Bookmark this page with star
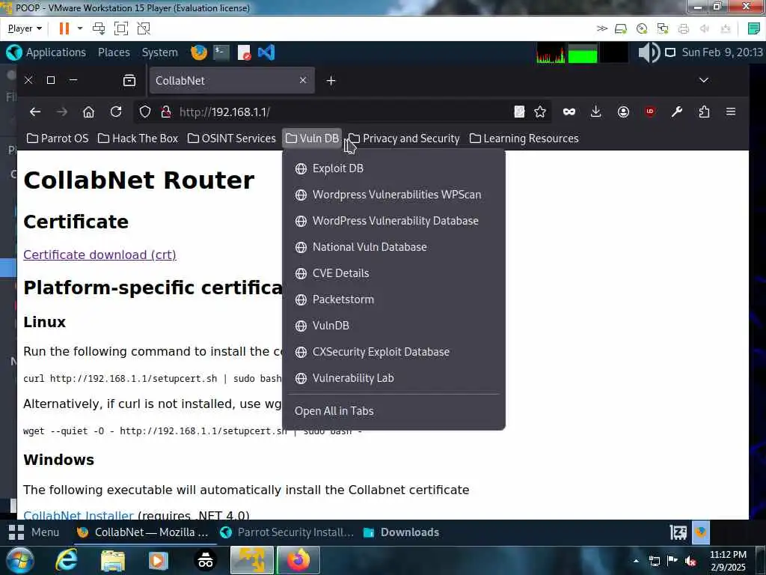Screen dimensions: 766x575 click(540, 112)
